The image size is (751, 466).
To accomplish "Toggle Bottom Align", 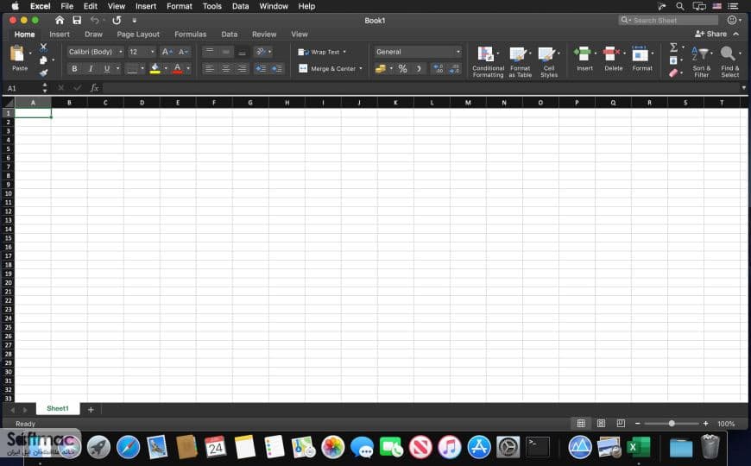I will pyautogui.click(x=243, y=52).
